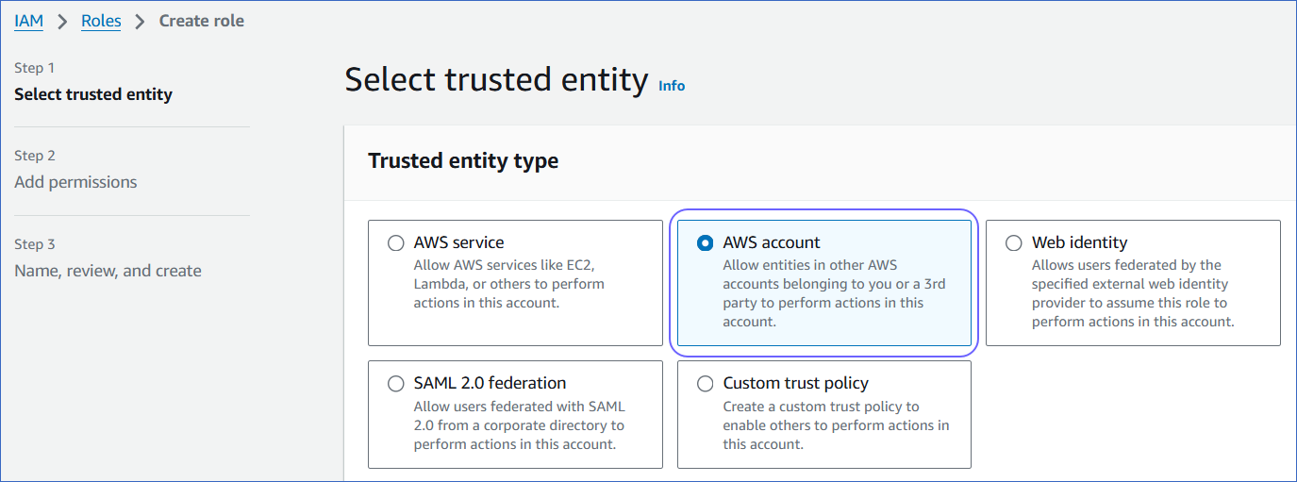Click the Name, review, and create step
Image resolution: width=1297 pixels, height=482 pixels.
[108, 271]
